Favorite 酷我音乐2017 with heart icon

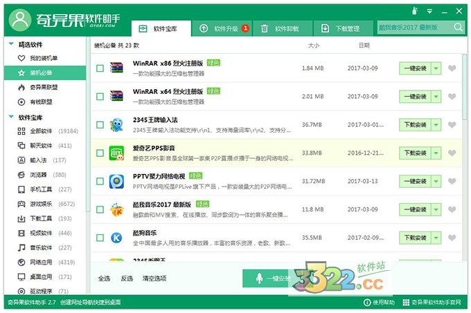(452, 209)
